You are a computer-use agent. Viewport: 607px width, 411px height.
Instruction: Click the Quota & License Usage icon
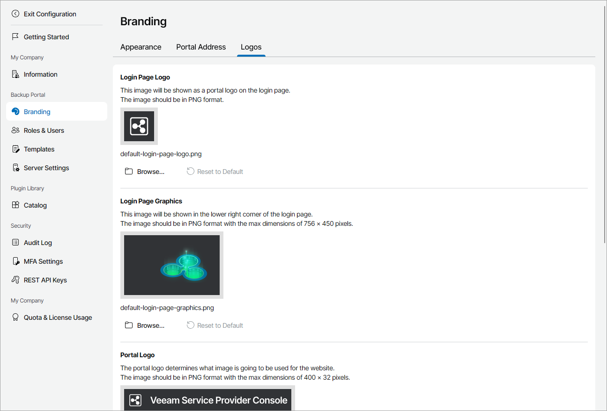tap(15, 317)
